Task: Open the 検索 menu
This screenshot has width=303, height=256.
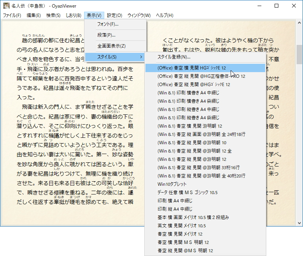Action: pyautogui.click(x=53, y=16)
